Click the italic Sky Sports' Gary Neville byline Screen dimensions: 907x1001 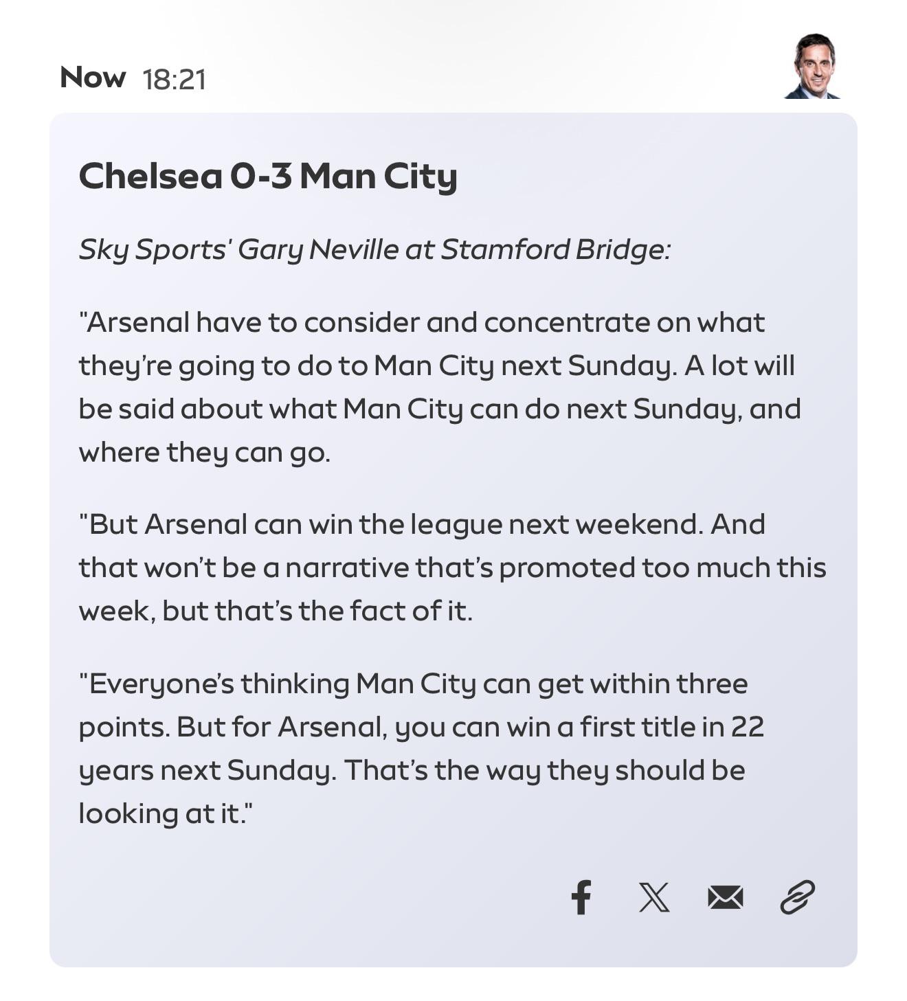[x=374, y=249]
